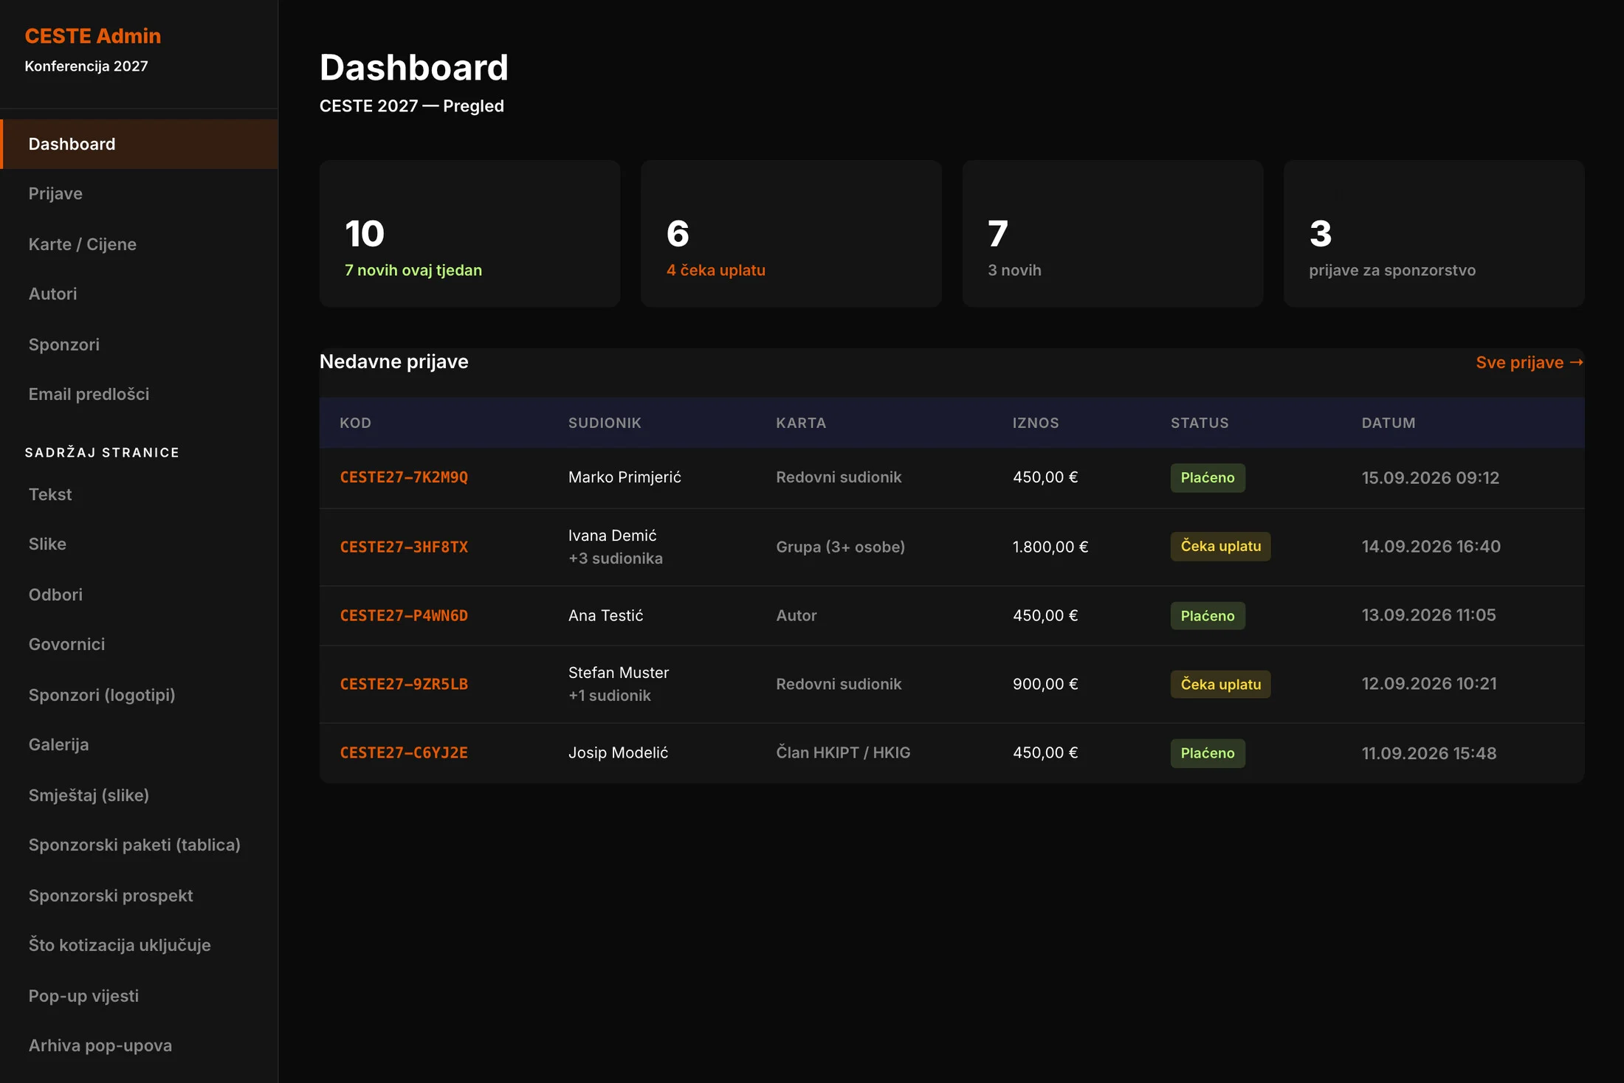Open Tekst under Sadržaj stranice
This screenshot has height=1083, width=1624.
point(139,494)
